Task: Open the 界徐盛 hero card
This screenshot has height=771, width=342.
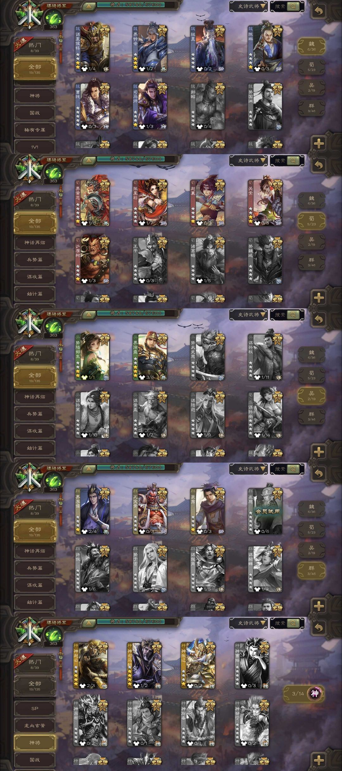Action: click(x=150, y=357)
